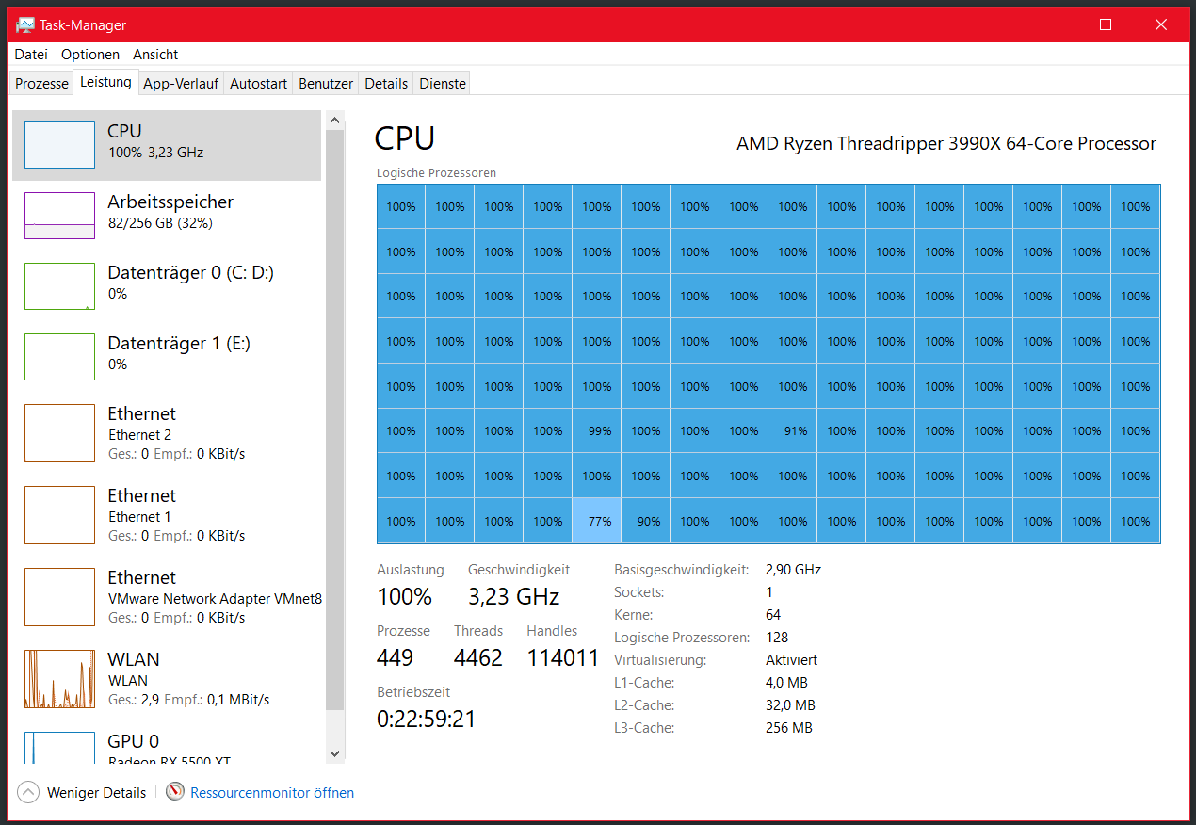This screenshot has height=825, width=1196.
Task: Click the 99% logical processor cell
Action: pos(597,431)
